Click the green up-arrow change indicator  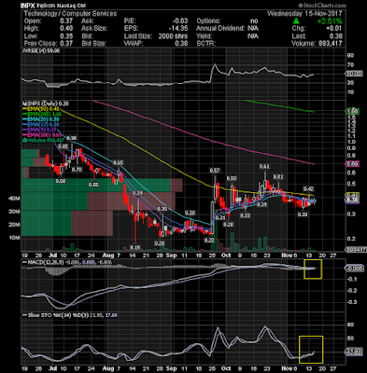[x=296, y=21]
